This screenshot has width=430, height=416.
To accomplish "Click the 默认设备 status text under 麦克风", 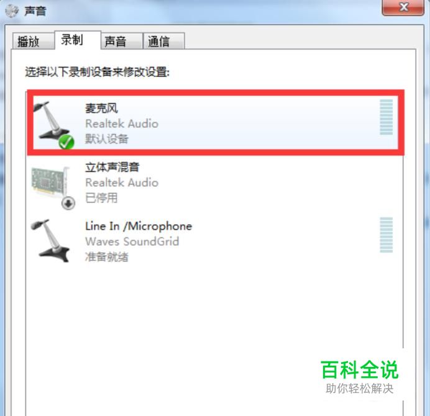I will (107, 139).
